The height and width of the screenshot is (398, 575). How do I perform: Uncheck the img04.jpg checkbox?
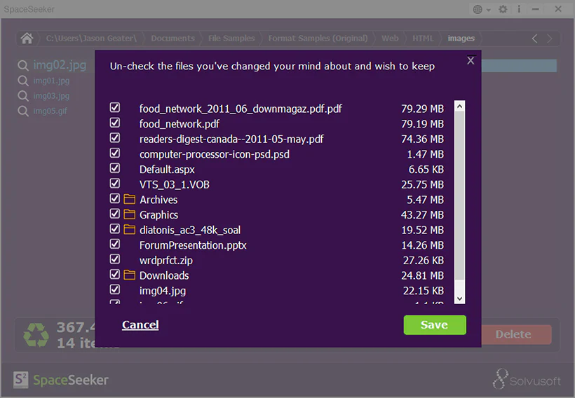115,289
